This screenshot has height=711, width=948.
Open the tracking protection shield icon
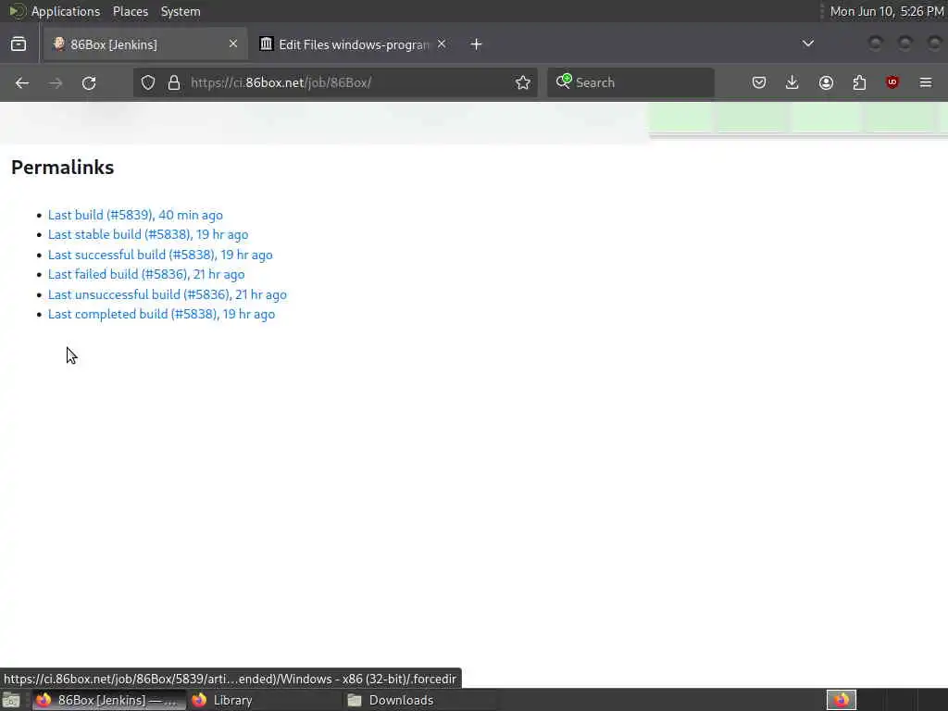point(148,82)
